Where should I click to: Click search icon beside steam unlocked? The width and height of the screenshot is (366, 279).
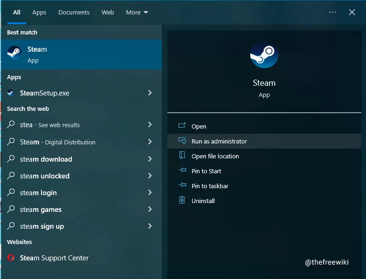11,176
